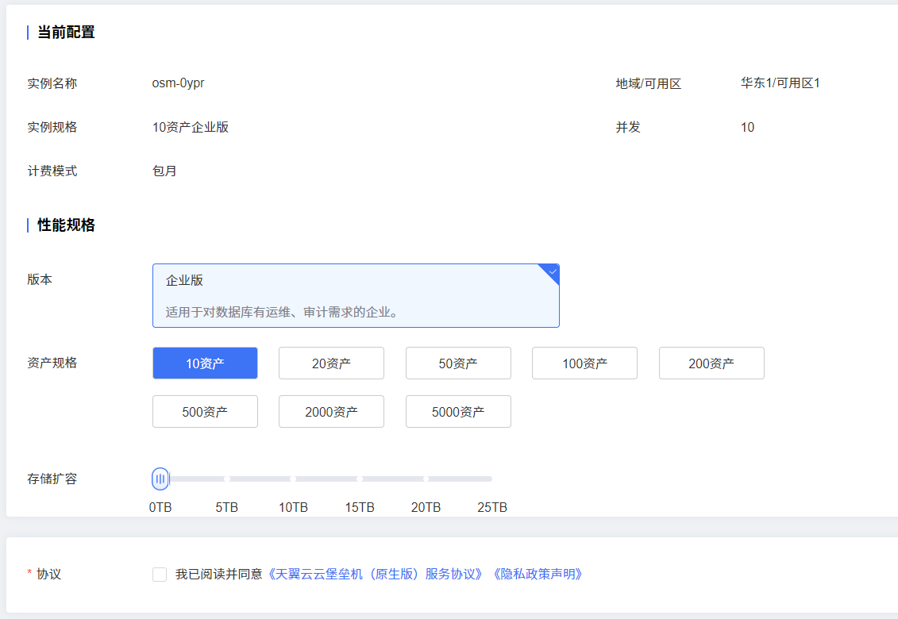Select the 企业版 version card
The height and width of the screenshot is (619, 898).
click(x=356, y=295)
